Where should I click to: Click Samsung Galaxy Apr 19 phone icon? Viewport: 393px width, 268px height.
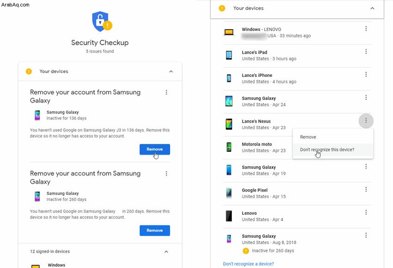(229, 170)
